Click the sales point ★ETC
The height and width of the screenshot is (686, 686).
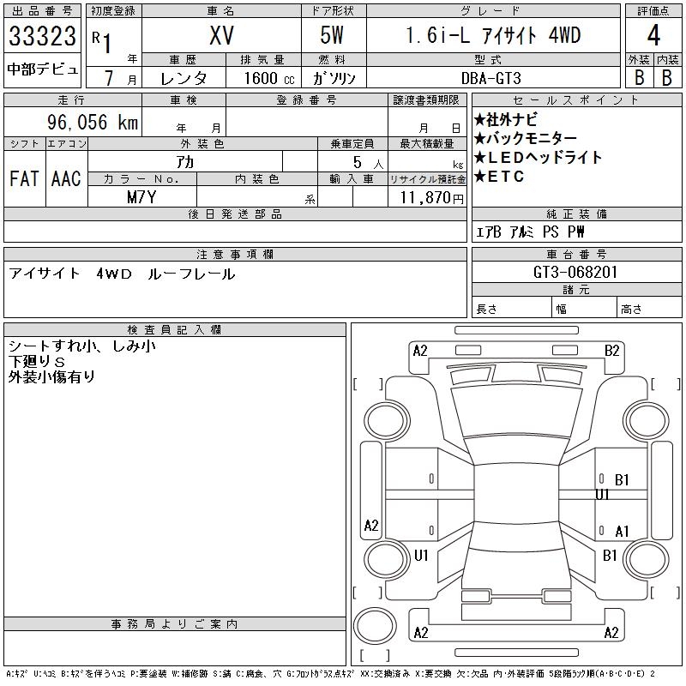point(499,177)
